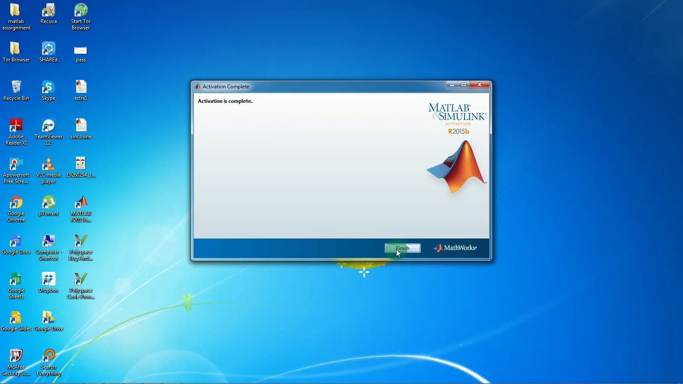
Task: Click Finish in the Activation Complete dialog
Action: (403, 248)
